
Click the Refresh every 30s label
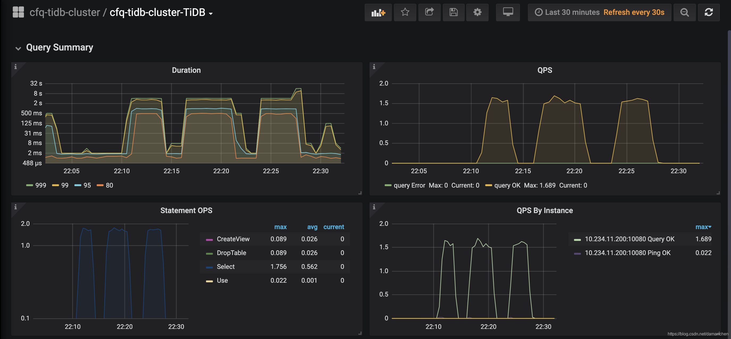pyautogui.click(x=634, y=12)
